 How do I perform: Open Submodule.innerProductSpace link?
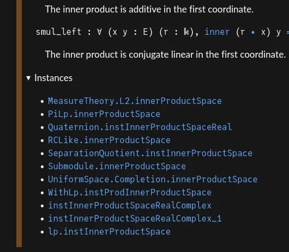click(x=117, y=167)
